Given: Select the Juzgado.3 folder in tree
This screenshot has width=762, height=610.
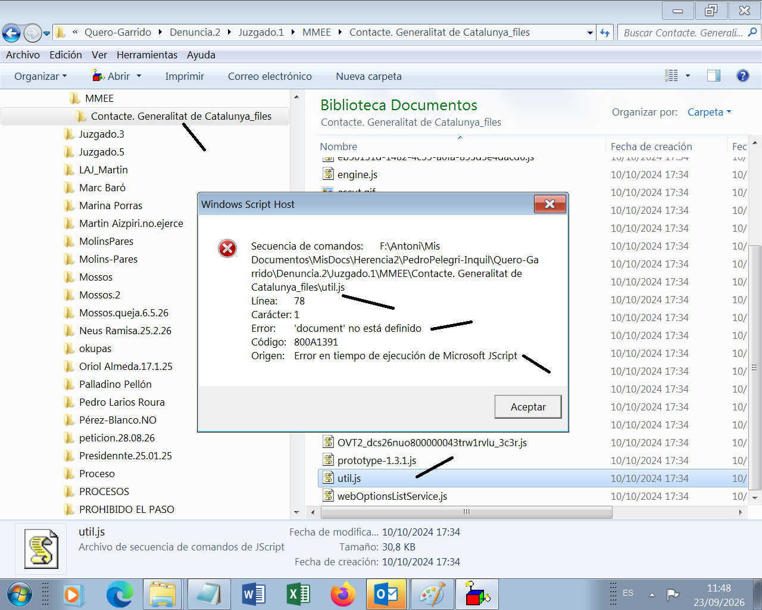Looking at the screenshot, I should pyautogui.click(x=101, y=134).
